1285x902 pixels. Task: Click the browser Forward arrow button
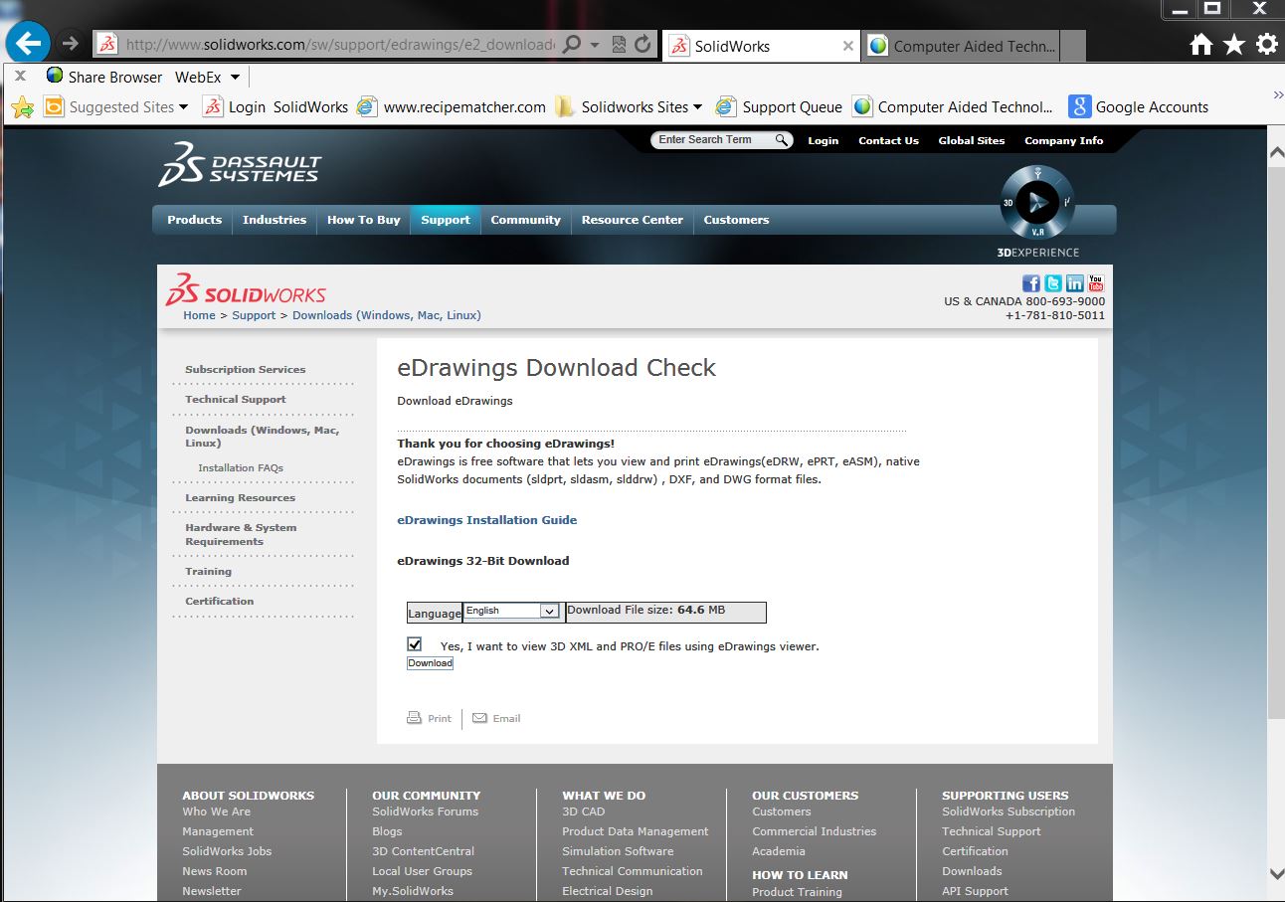(70, 44)
